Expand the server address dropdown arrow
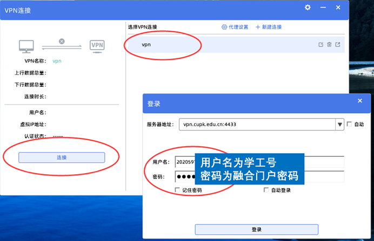This screenshot has height=241, width=374. pyautogui.click(x=340, y=125)
